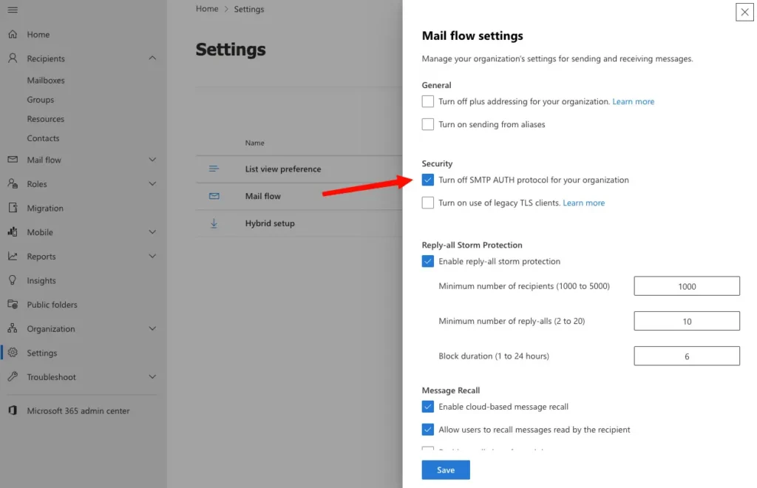
Task: Edit Minimum number of recipients field
Action: click(x=687, y=286)
